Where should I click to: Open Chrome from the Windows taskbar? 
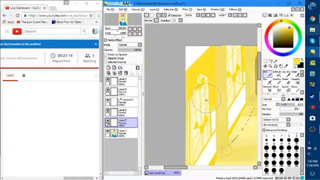tap(312, 19)
